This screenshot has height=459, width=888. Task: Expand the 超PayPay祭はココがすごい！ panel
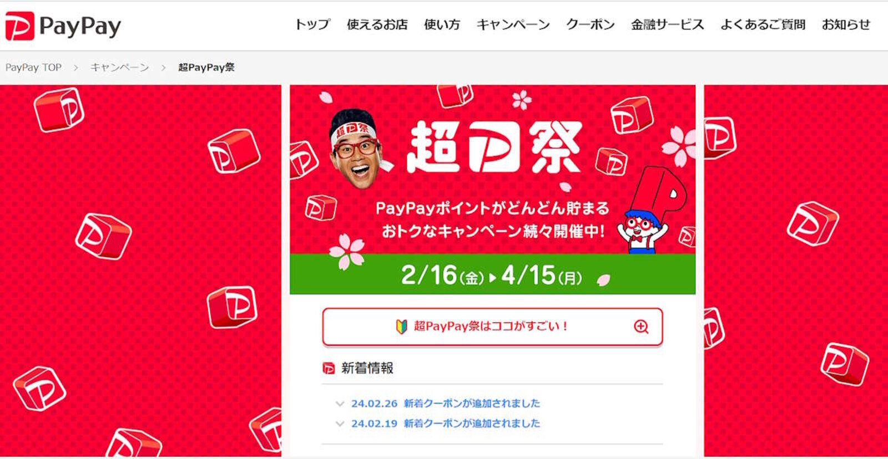click(x=492, y=327)
